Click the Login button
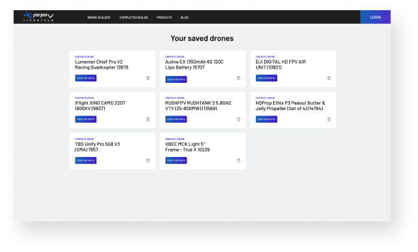Screen dimensions: 418x252 pos(375,17)
